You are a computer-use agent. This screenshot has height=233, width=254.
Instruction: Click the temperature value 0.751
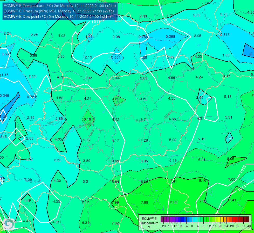(32, 97)
